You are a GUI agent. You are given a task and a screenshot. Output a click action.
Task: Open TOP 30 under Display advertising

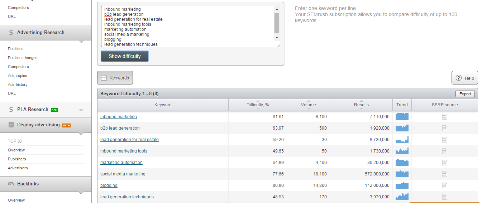(15, 141)
